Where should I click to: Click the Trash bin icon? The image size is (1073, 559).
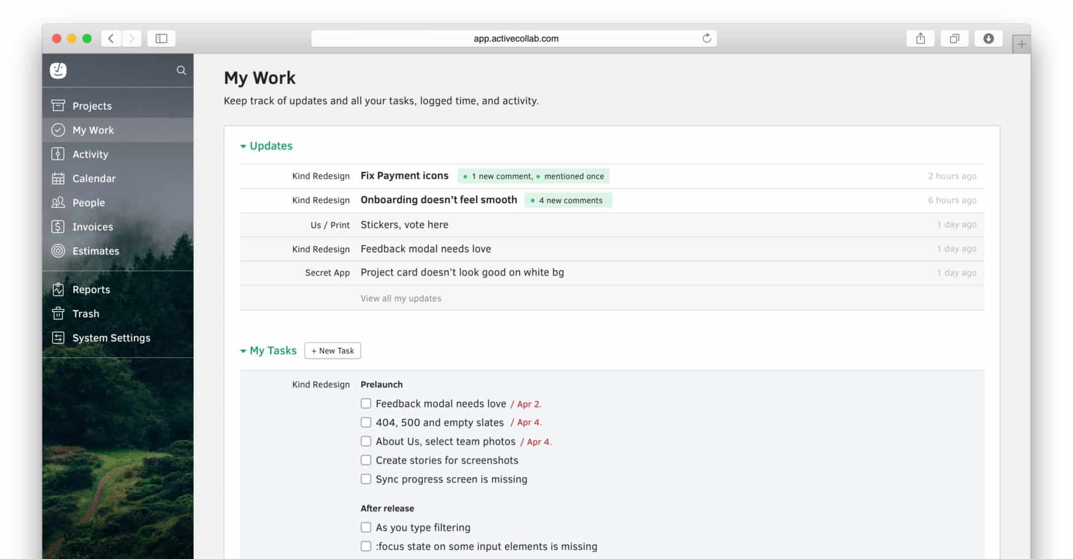pos(59,313)
